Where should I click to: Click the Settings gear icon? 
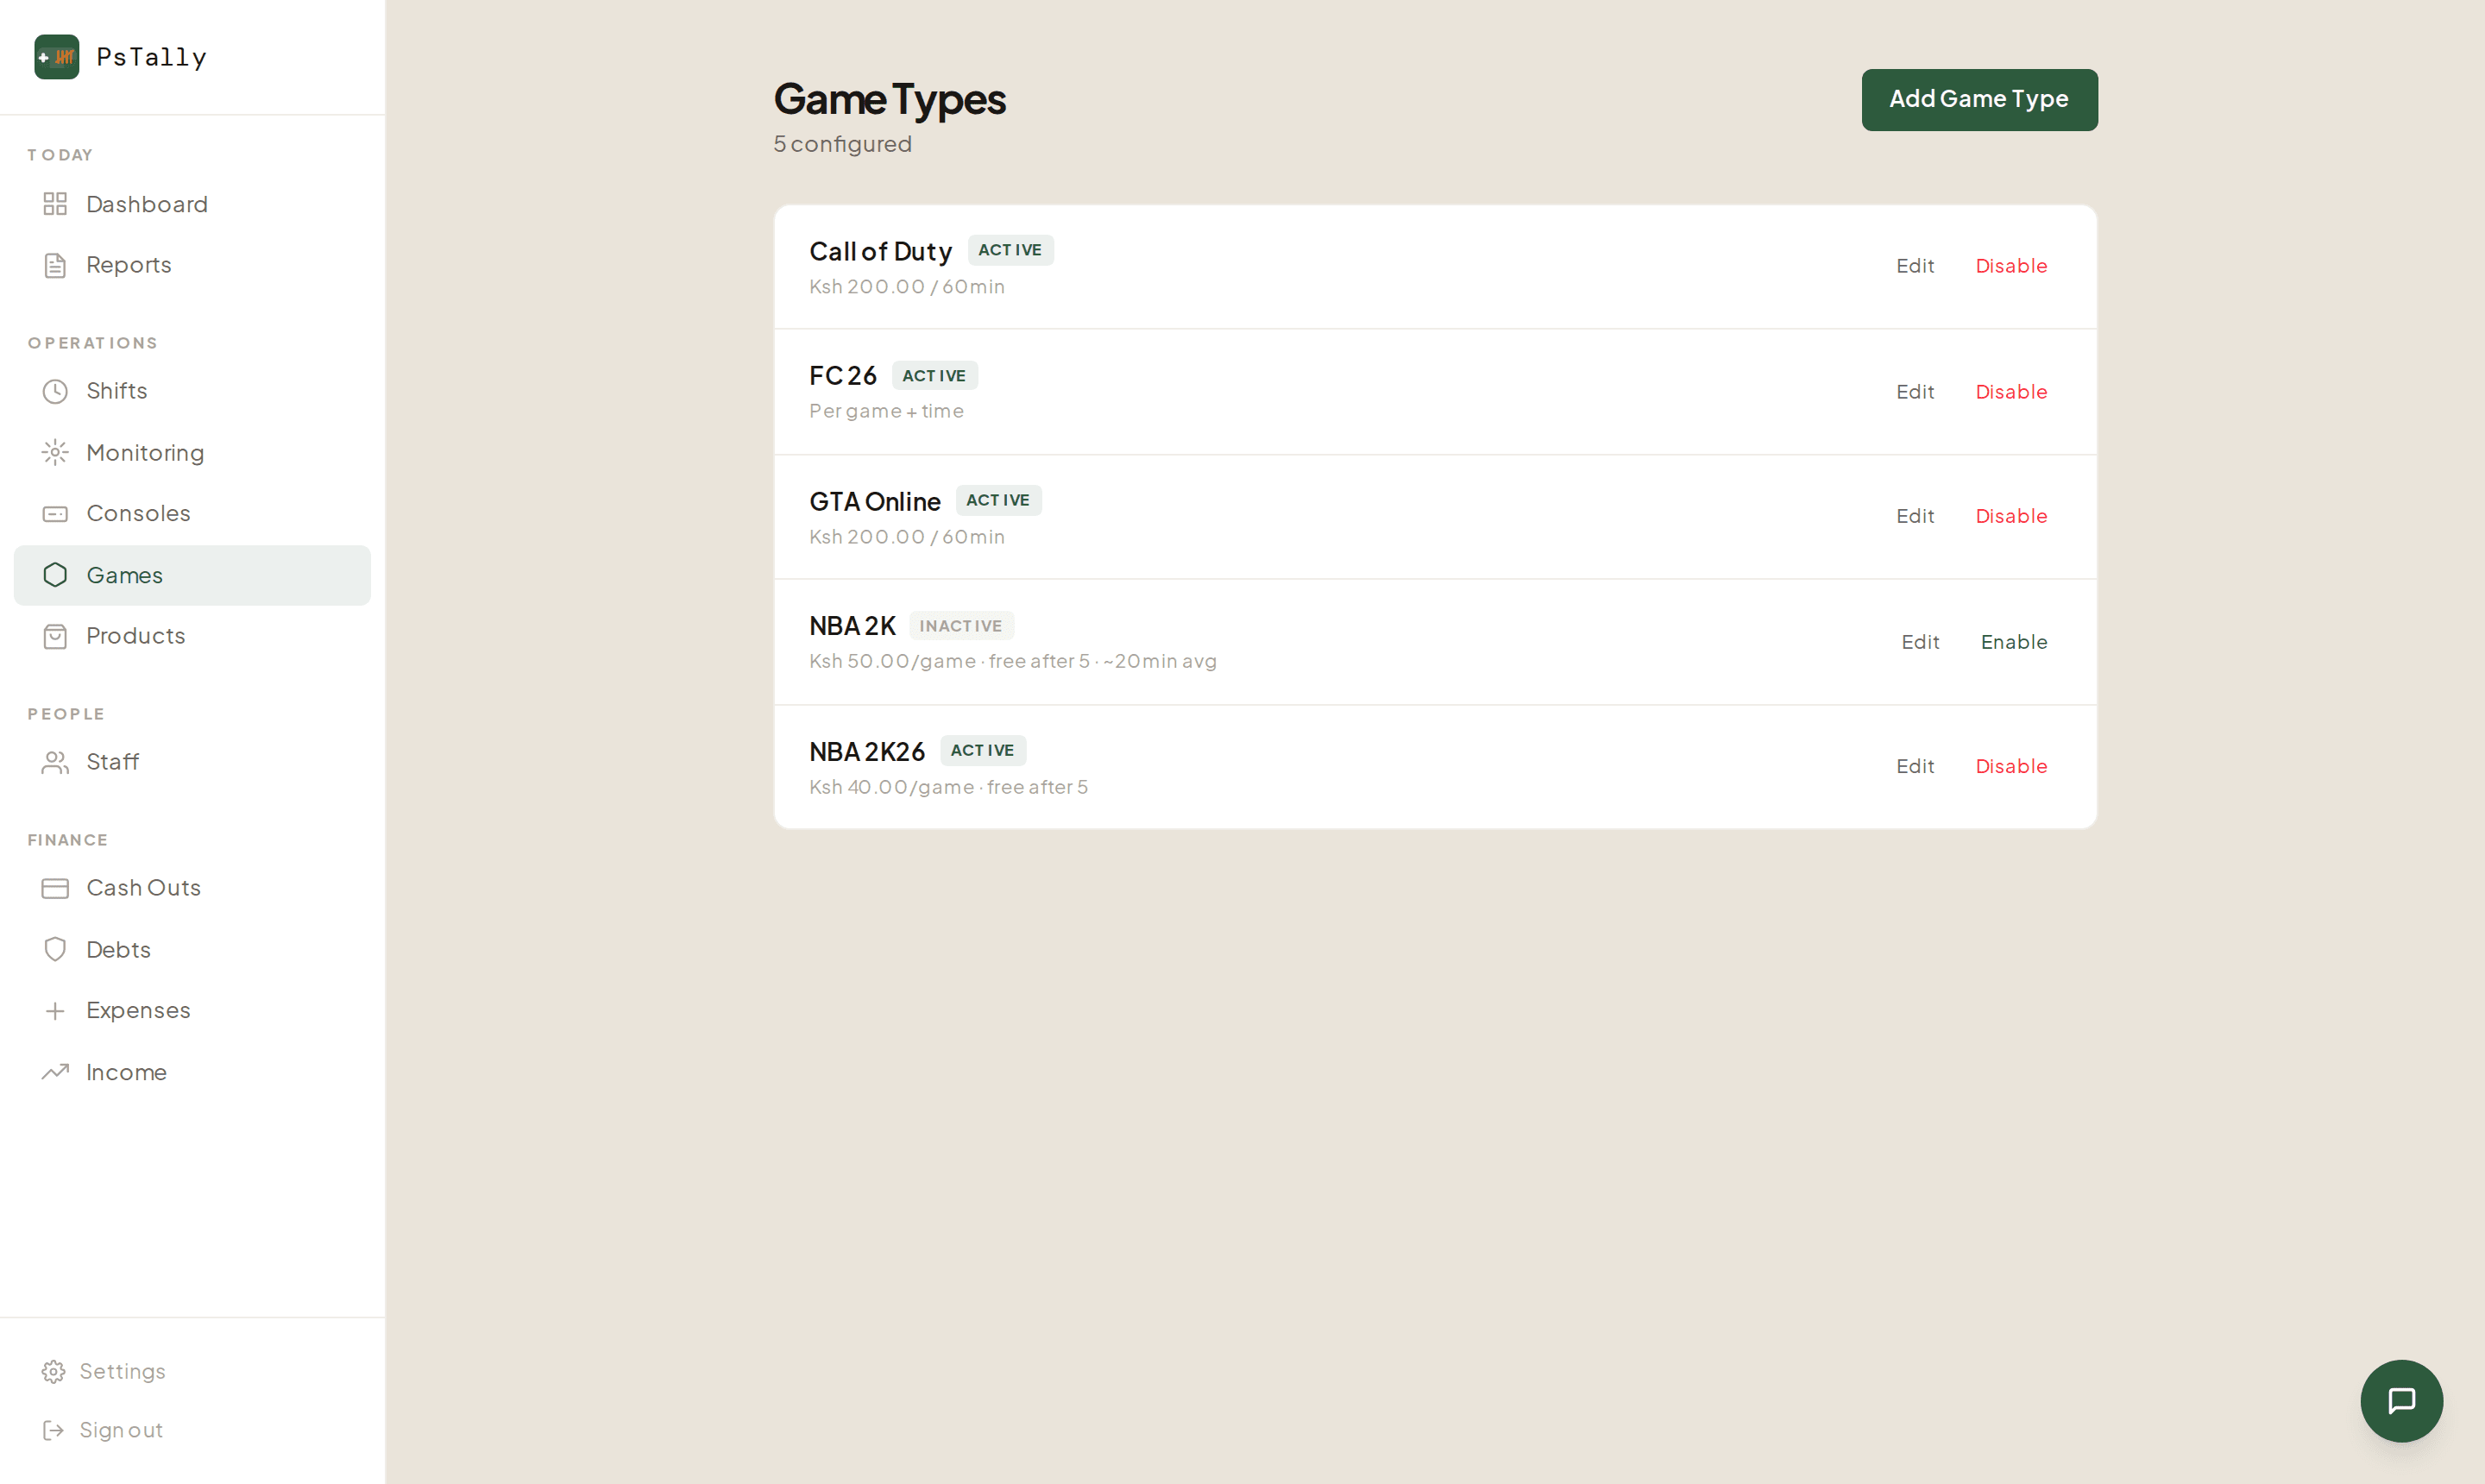click(x=53, y=1371)
